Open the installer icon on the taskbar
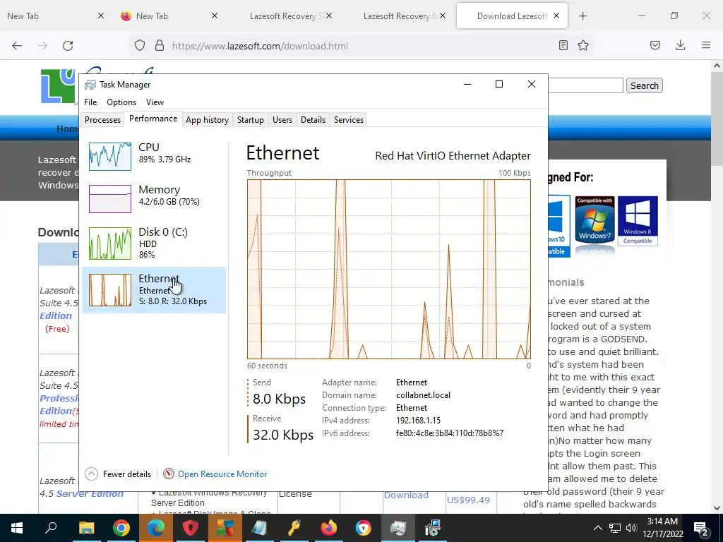723x542 pixels. 433,528
